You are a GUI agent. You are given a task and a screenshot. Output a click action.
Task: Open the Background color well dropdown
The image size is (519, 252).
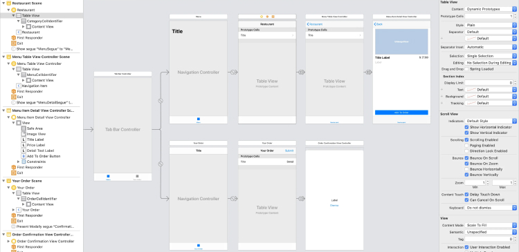coord(491,97)
